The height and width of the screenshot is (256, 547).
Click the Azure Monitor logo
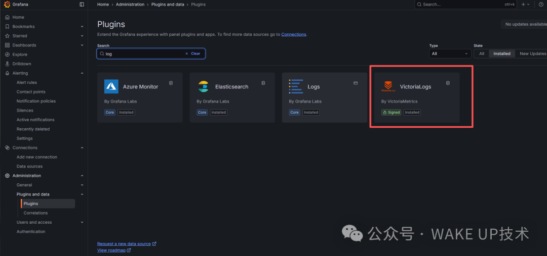(x=111, y=87)
